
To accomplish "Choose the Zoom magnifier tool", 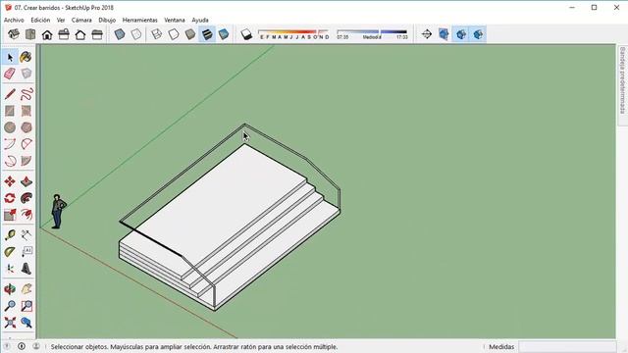I will (10, 306).
